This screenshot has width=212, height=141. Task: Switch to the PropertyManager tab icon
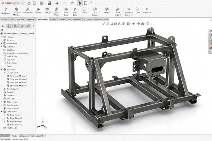[9, 26]
